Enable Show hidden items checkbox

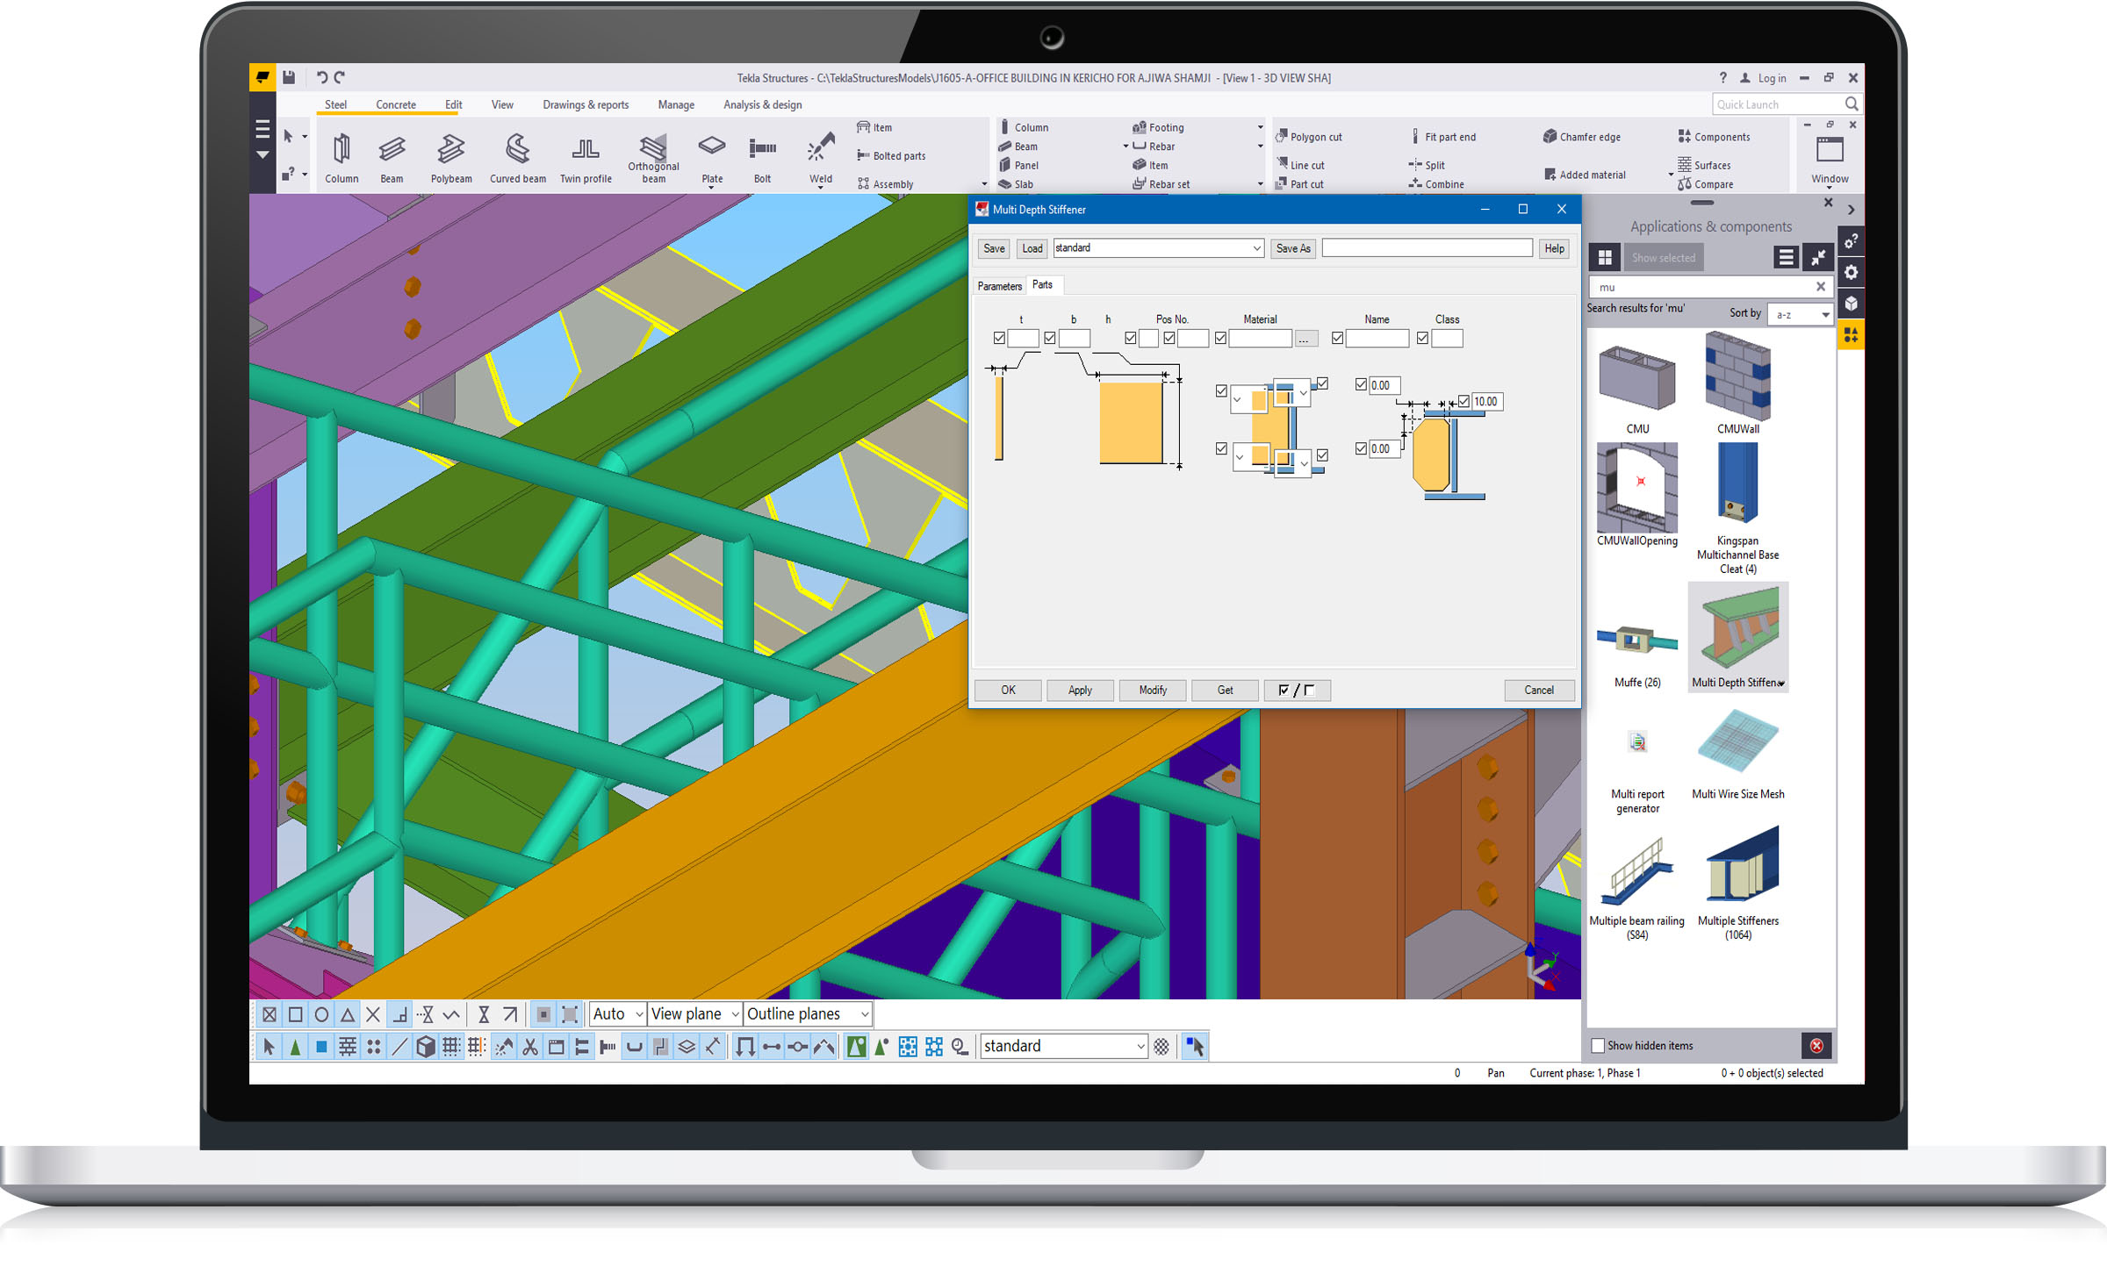pos(1598,1045)
